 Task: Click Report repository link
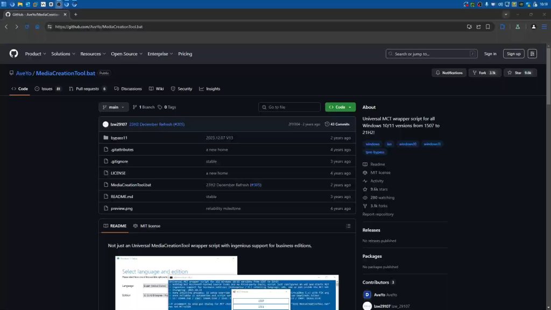pyautogui.click(x=378, y=214)
